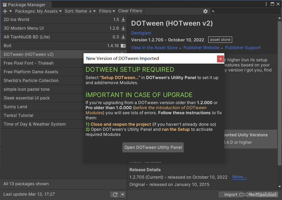Click the add package plus icon

tap(5, 11)
